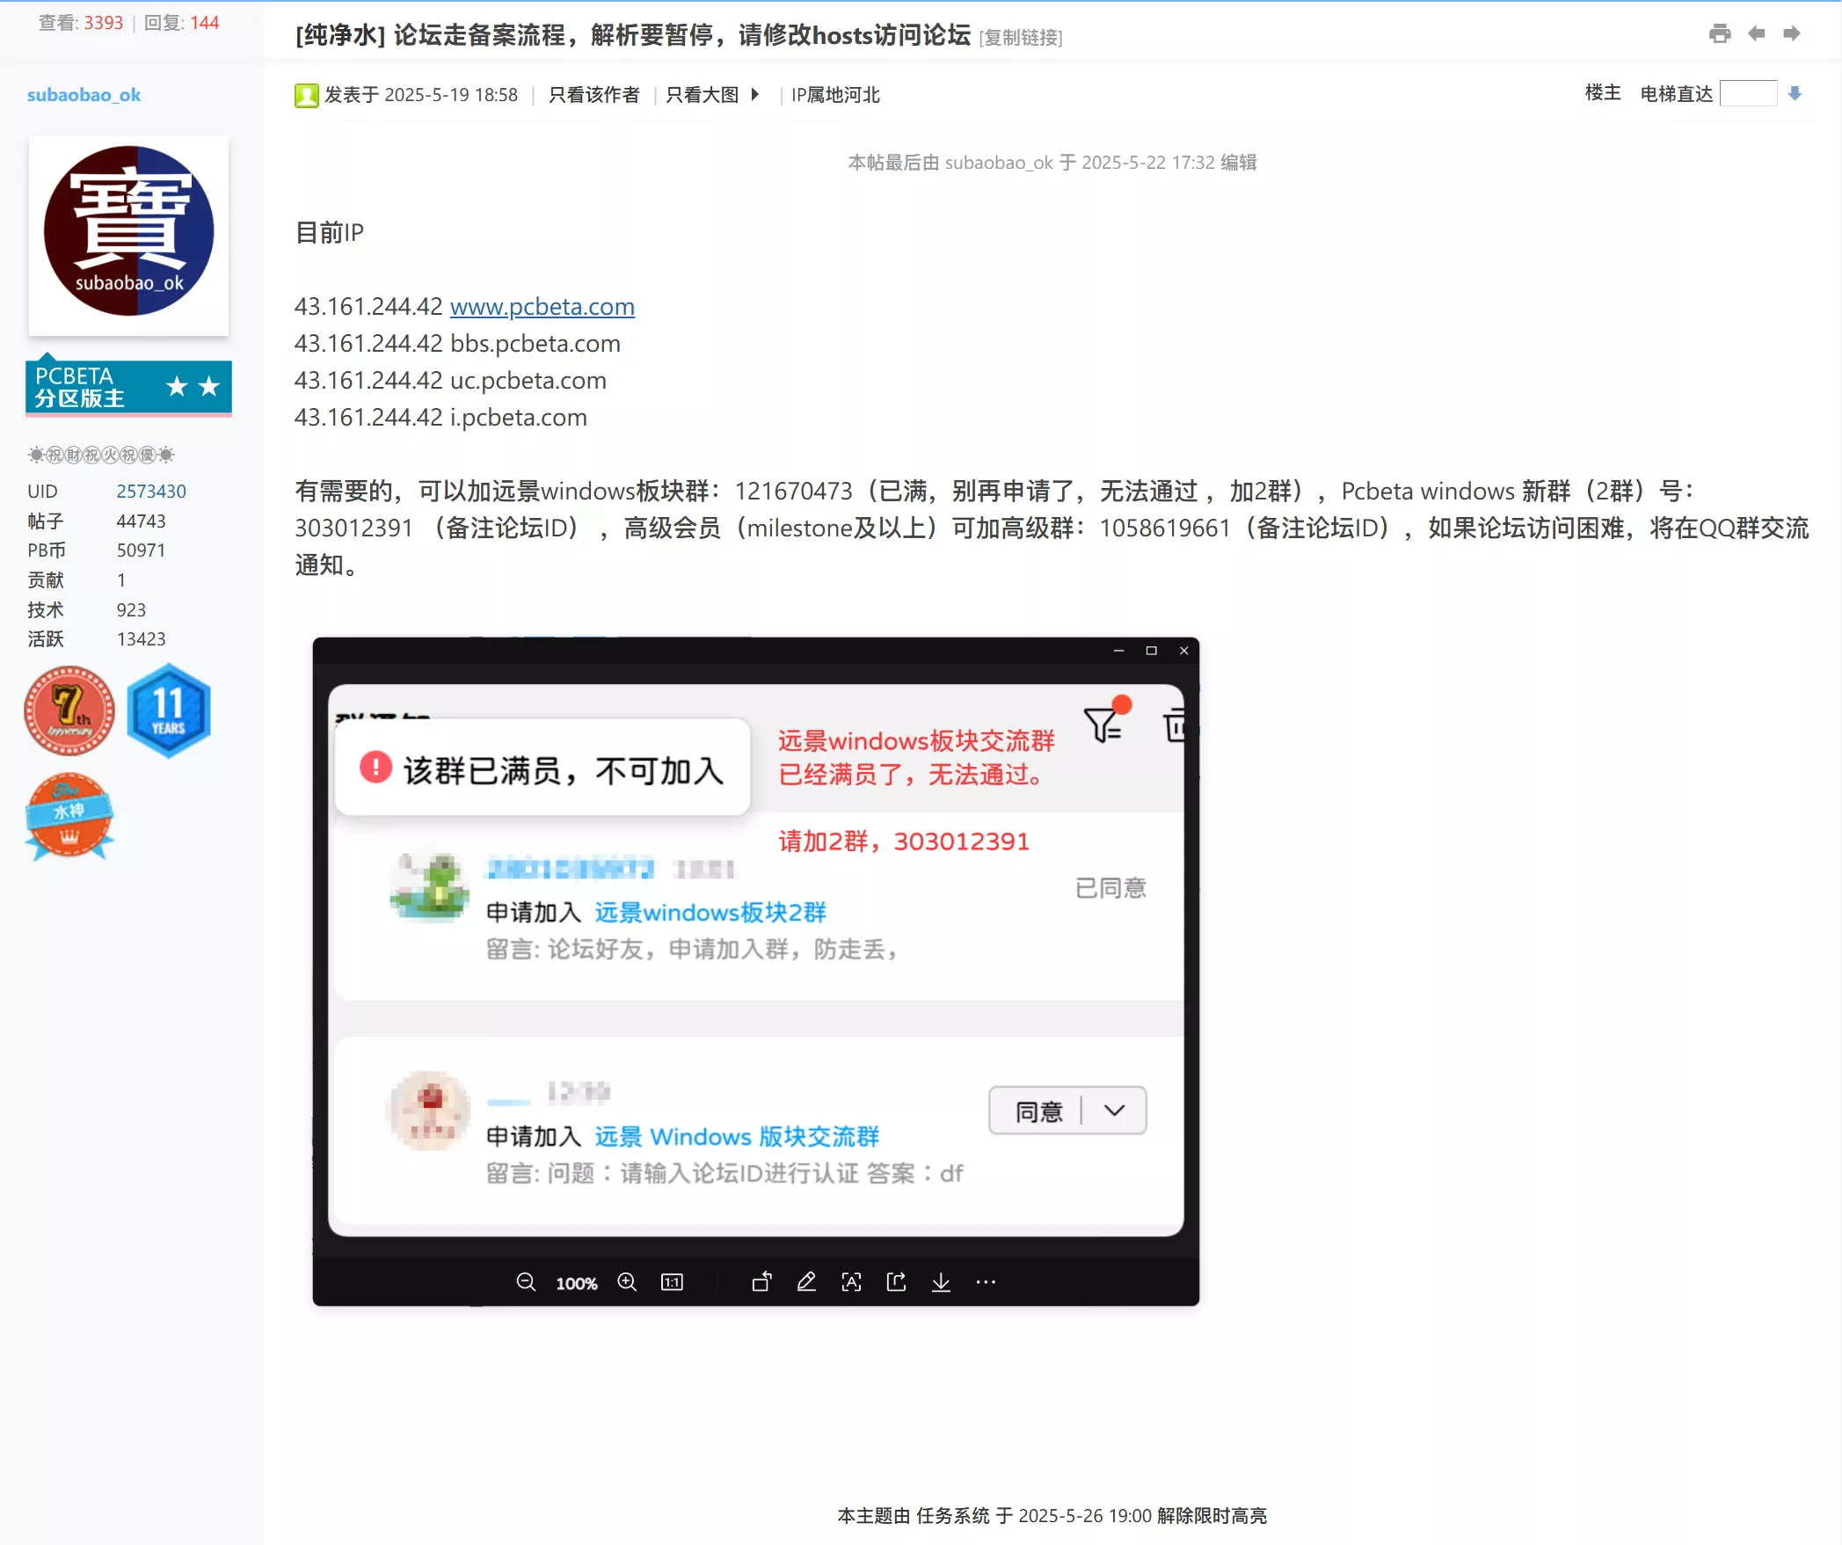Click zoom-out magnifier in image viewer toolbar

point(526,1281)
